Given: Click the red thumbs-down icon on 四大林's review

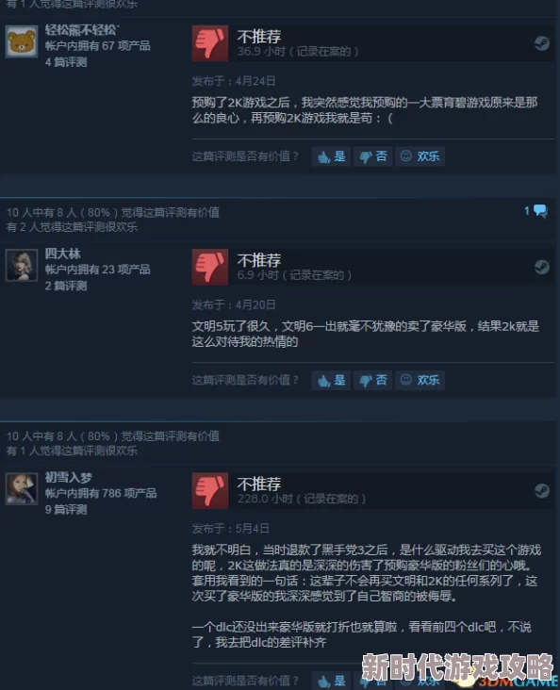Looking at the screenshot, I should [210, 267].
